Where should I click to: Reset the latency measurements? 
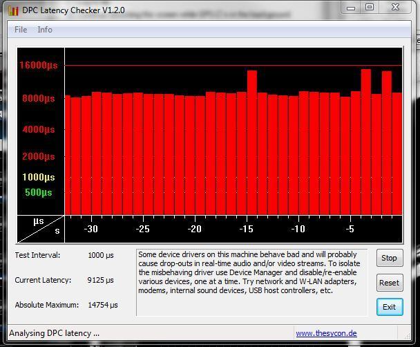click(x=390, y=283)
